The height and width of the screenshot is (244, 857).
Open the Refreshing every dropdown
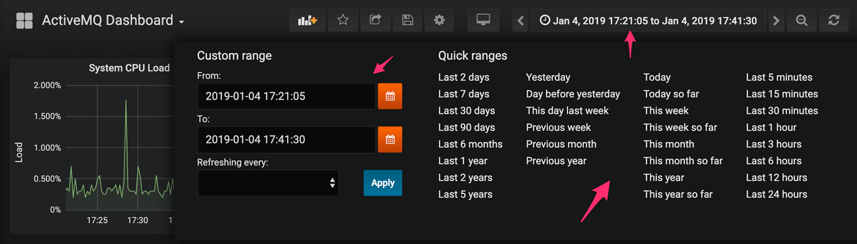[268, 183]
